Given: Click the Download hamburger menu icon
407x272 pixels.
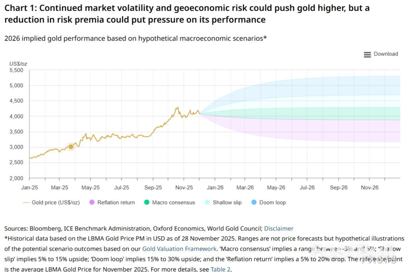Looking at the screenshot, I should [367, 54].
